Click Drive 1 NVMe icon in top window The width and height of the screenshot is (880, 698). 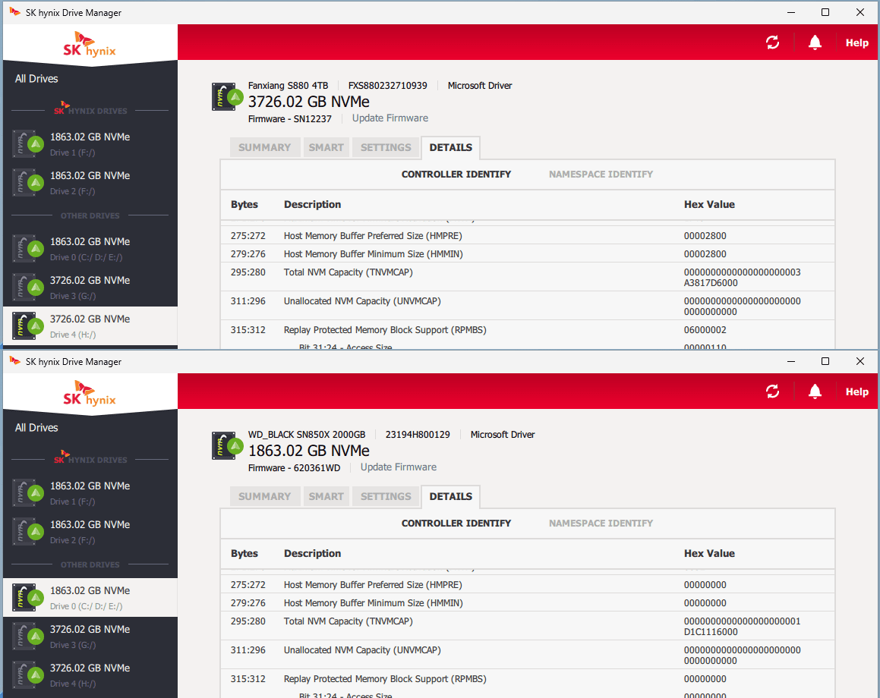click(x=28, y=144)
